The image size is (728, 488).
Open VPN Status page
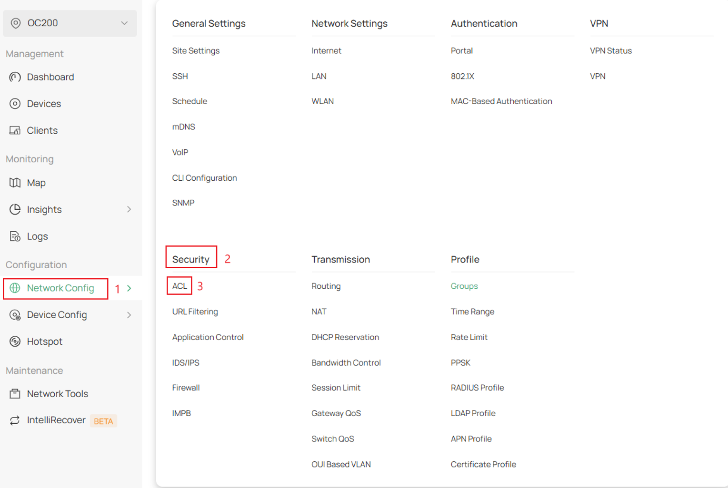click(611, 50)
